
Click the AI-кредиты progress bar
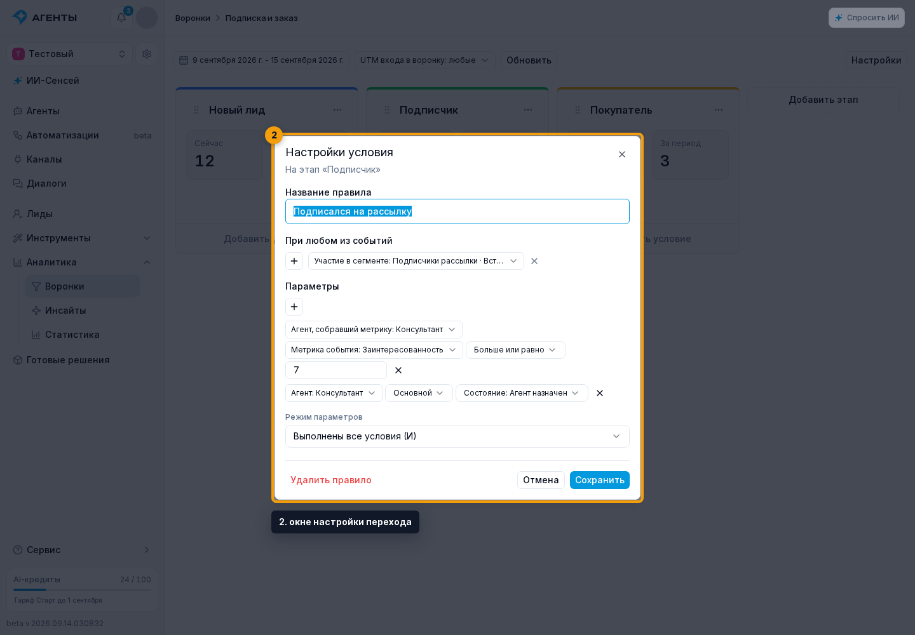point(83,590)
